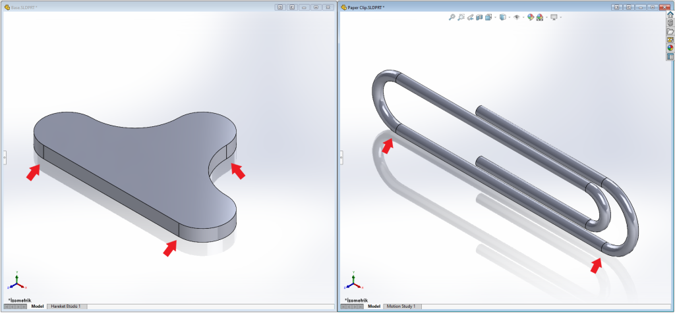Select the Model tab in Base window
The height and width of the screenshot is (313, 675).
[x=38, y=306]
